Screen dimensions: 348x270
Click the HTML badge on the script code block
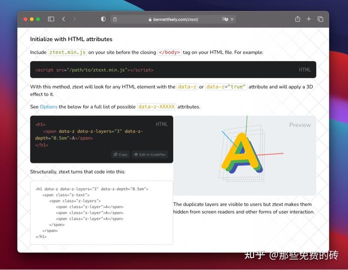pyautogui.click(x=304, y=69)
